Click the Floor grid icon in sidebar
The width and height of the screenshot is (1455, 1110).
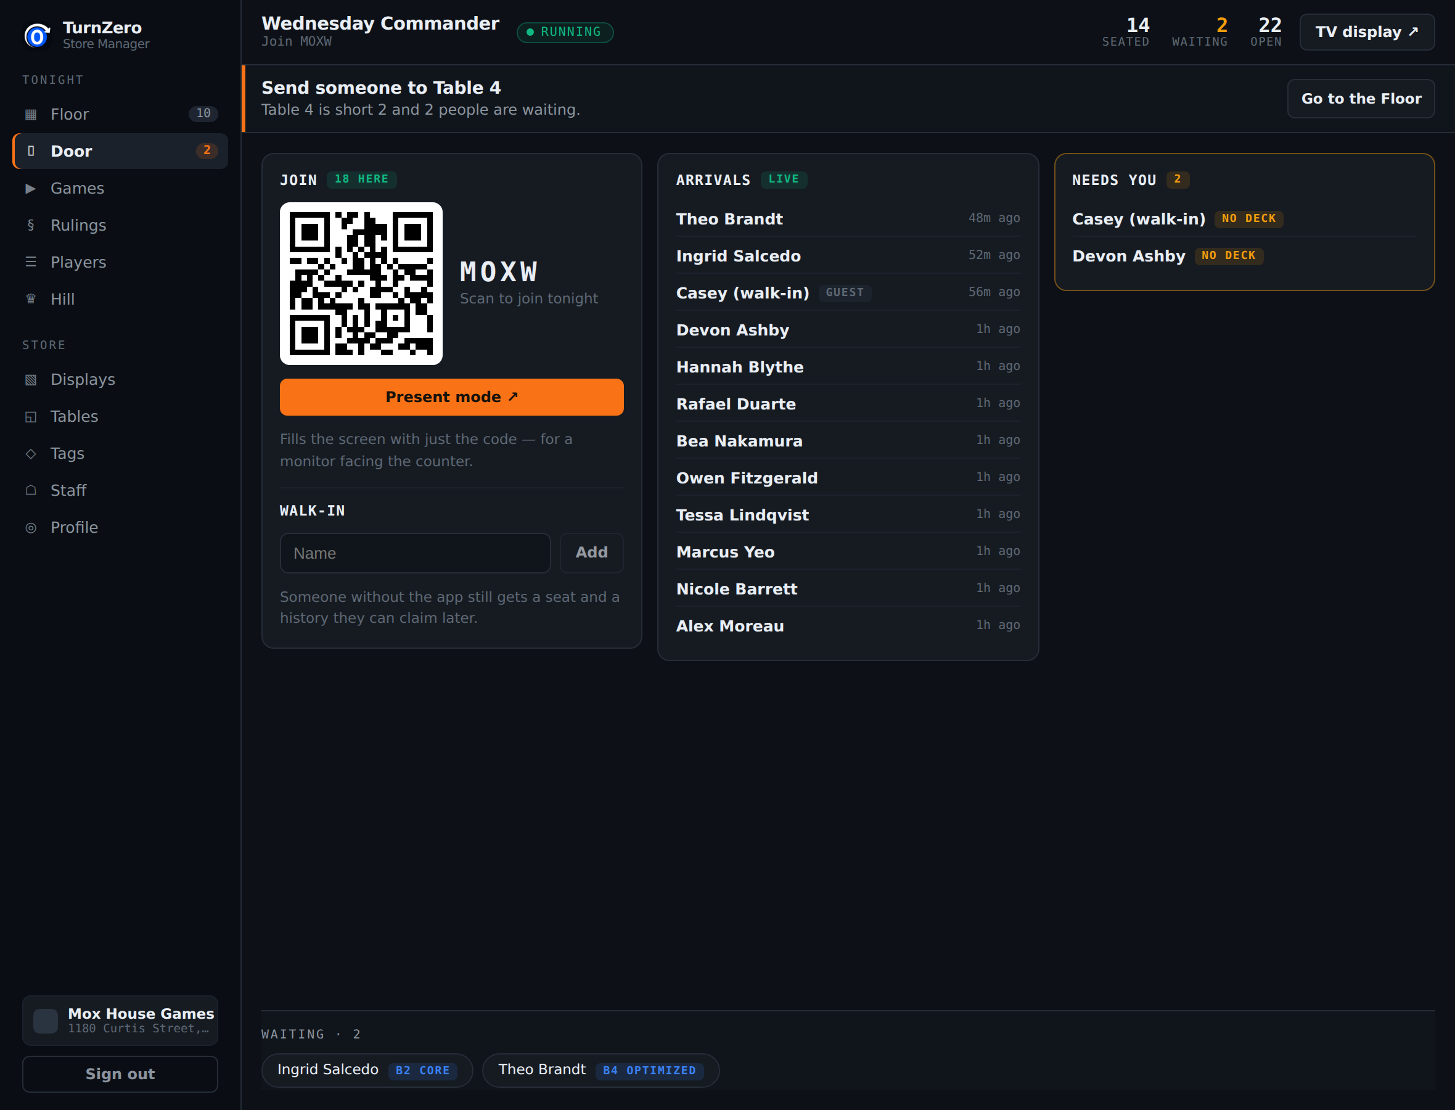[30, 114]
